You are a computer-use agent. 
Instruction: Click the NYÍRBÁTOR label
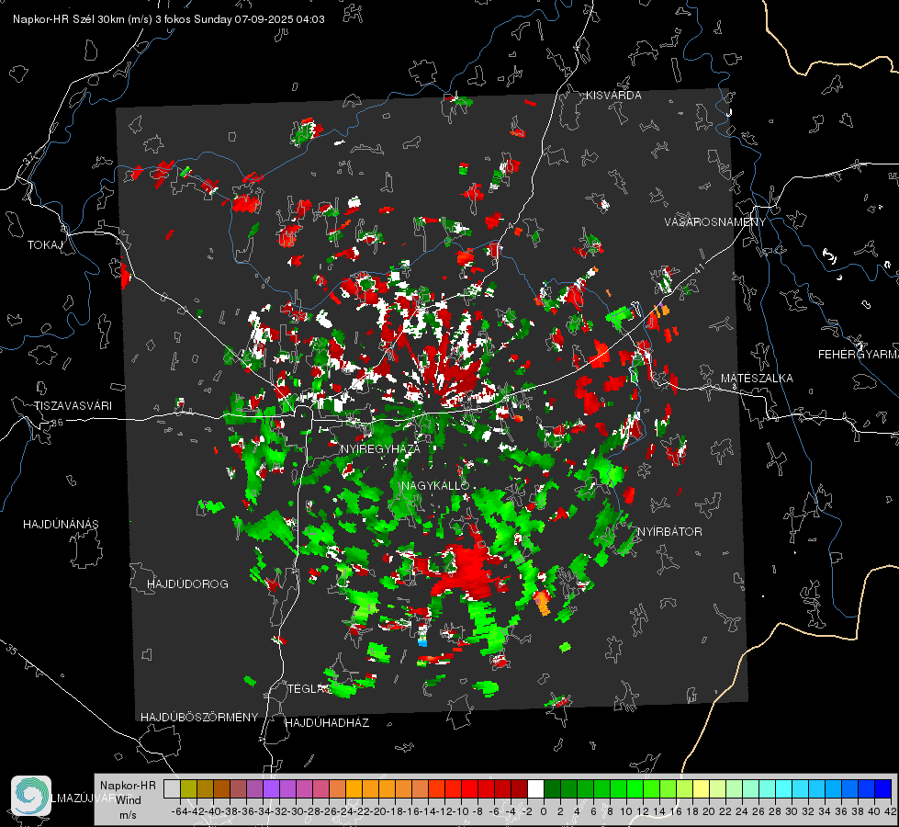(x=669, y=532)
